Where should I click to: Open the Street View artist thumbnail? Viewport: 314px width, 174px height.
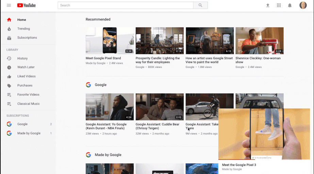pos(210,40)
